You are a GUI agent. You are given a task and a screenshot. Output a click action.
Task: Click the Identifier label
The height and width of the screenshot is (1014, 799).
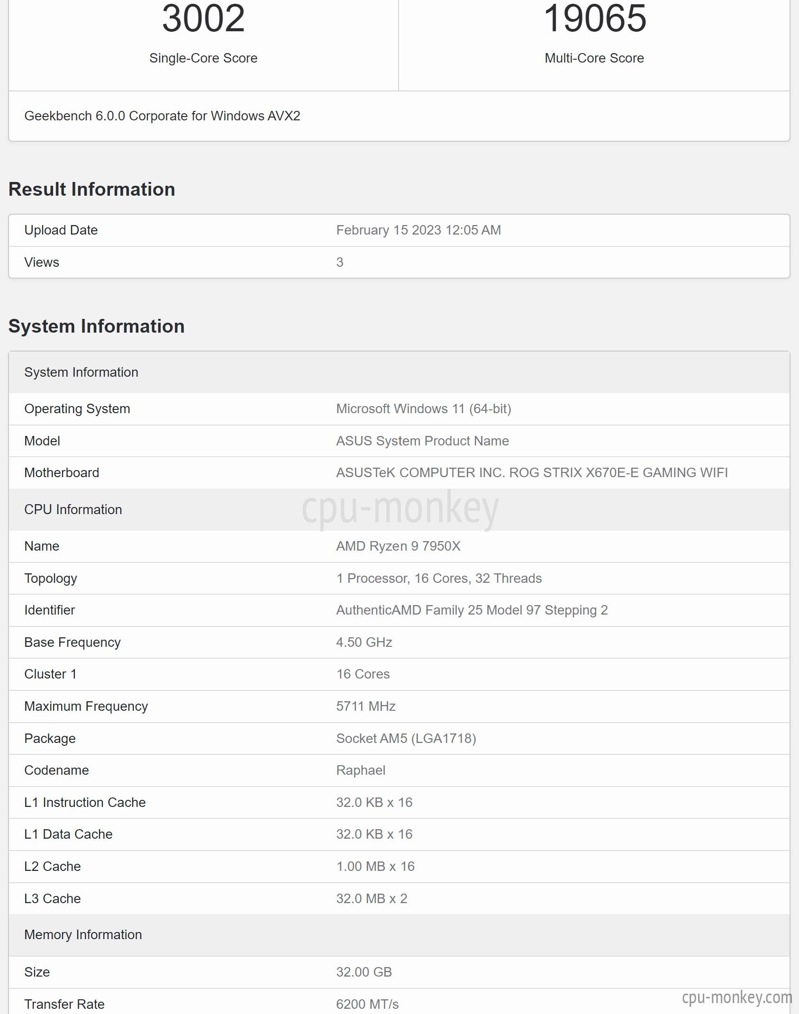(50, 610)
